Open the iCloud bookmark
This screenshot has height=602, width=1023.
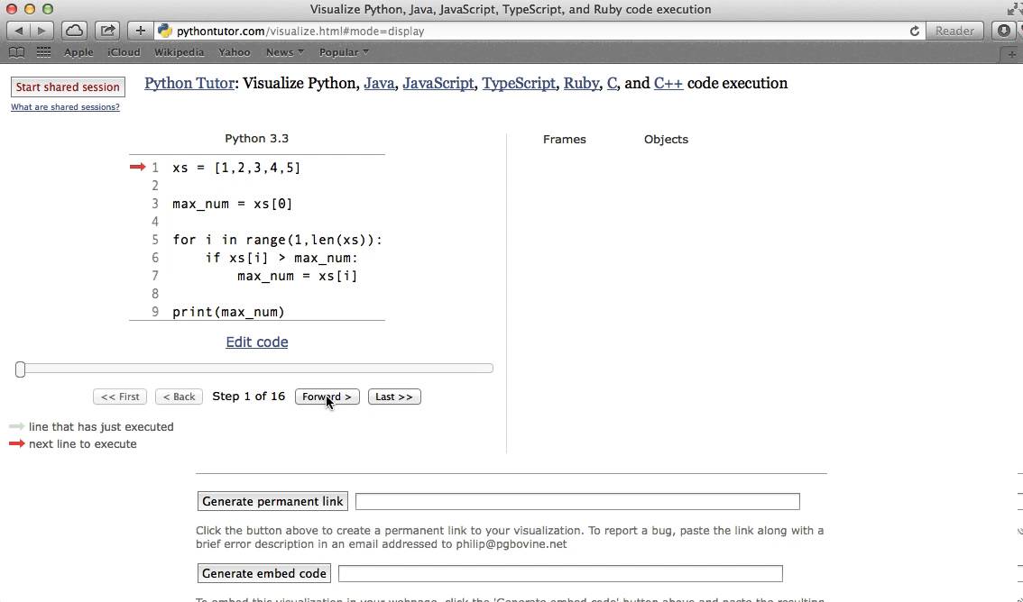point(124,52)
